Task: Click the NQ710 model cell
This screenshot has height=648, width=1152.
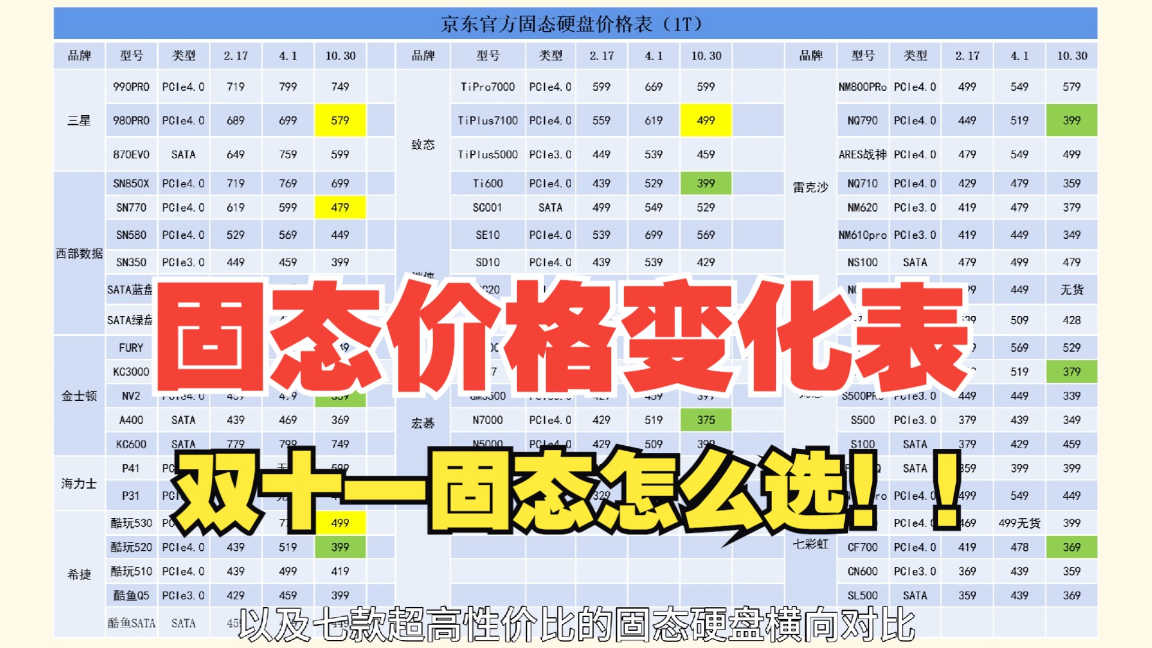Action: pos(863,184)
